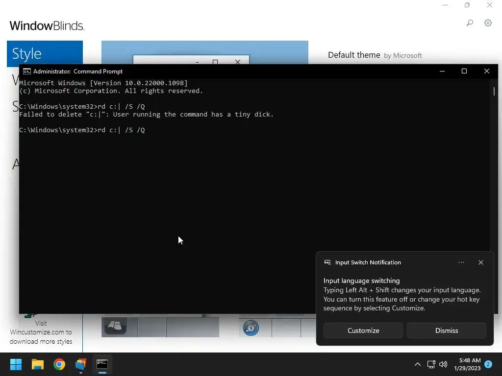Open the clock showing 5:48 AM
The image size is (502, 376).
(467, 364)
